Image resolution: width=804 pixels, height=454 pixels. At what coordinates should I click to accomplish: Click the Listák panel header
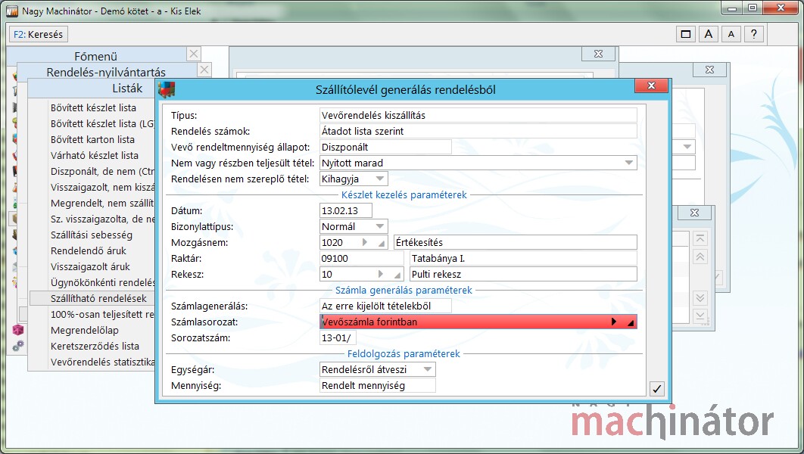point(127,88)
